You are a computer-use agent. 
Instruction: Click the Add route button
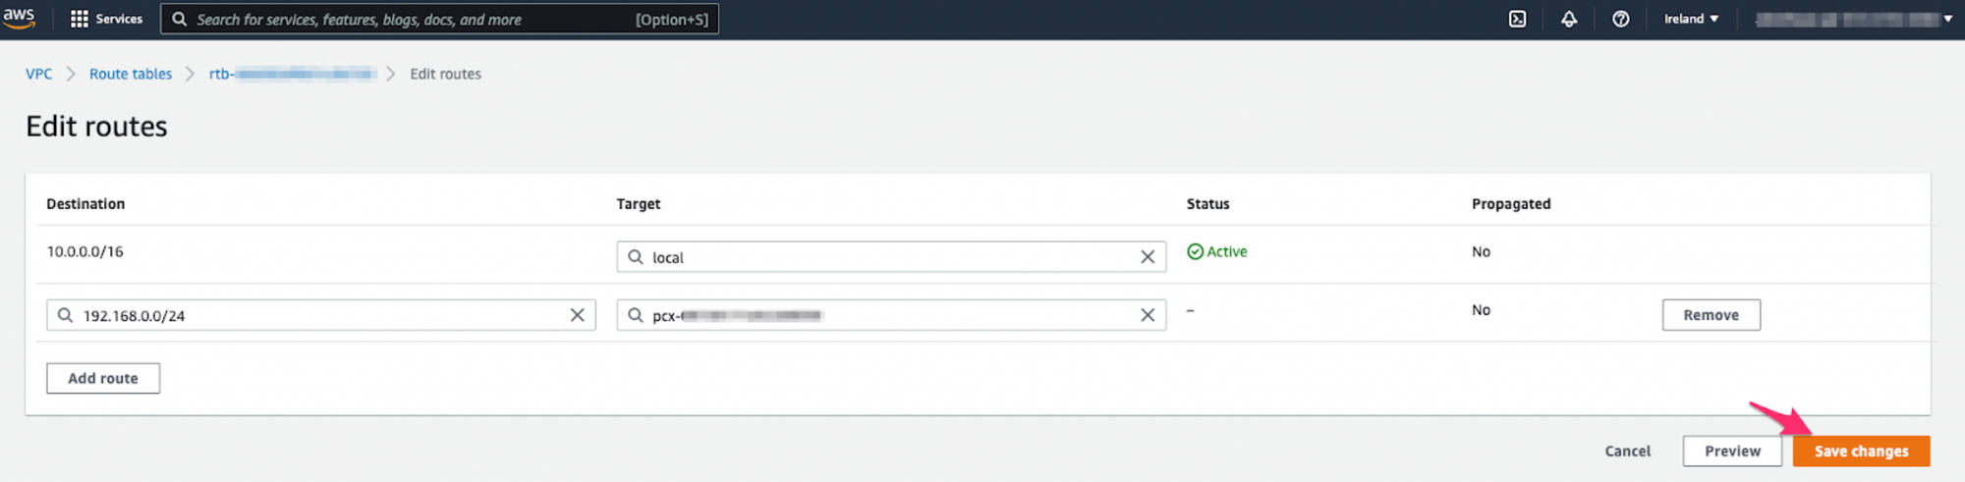(x=103, y=378)
